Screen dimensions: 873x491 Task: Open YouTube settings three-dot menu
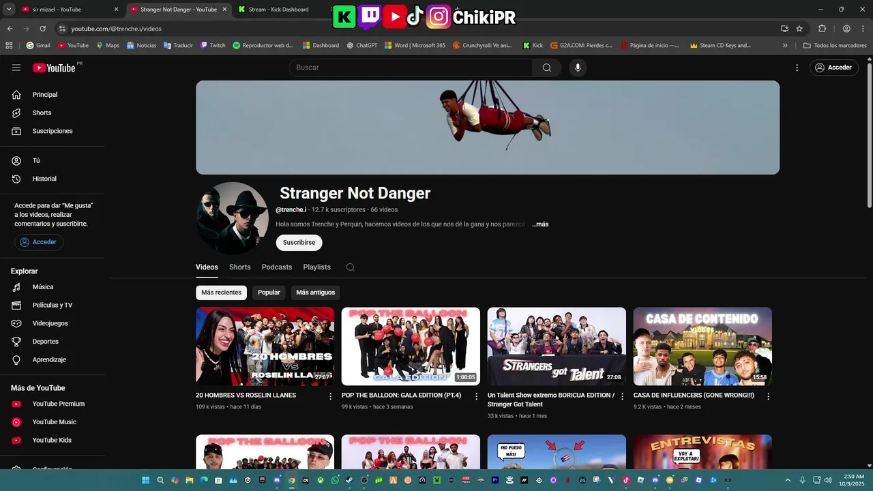[797, 68]
